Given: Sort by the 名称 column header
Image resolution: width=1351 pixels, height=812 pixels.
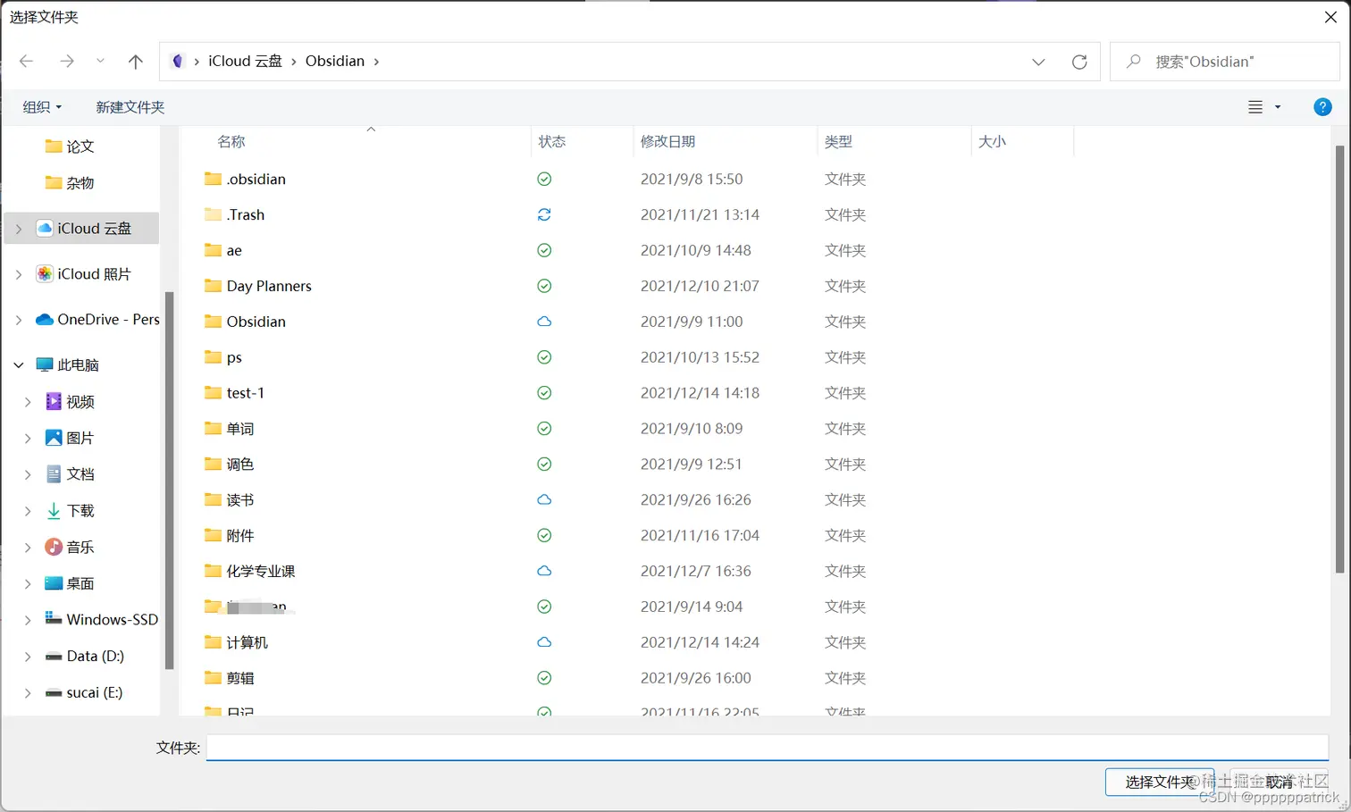Looking at the screenshot, I should (231, 141).
